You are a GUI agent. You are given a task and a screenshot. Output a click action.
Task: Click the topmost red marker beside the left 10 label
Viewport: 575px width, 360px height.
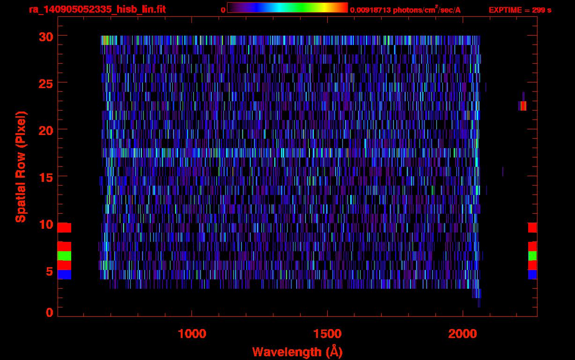click(x=64, y=228)
